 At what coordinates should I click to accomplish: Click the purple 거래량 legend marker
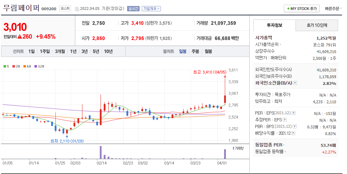tap(233, 148)
